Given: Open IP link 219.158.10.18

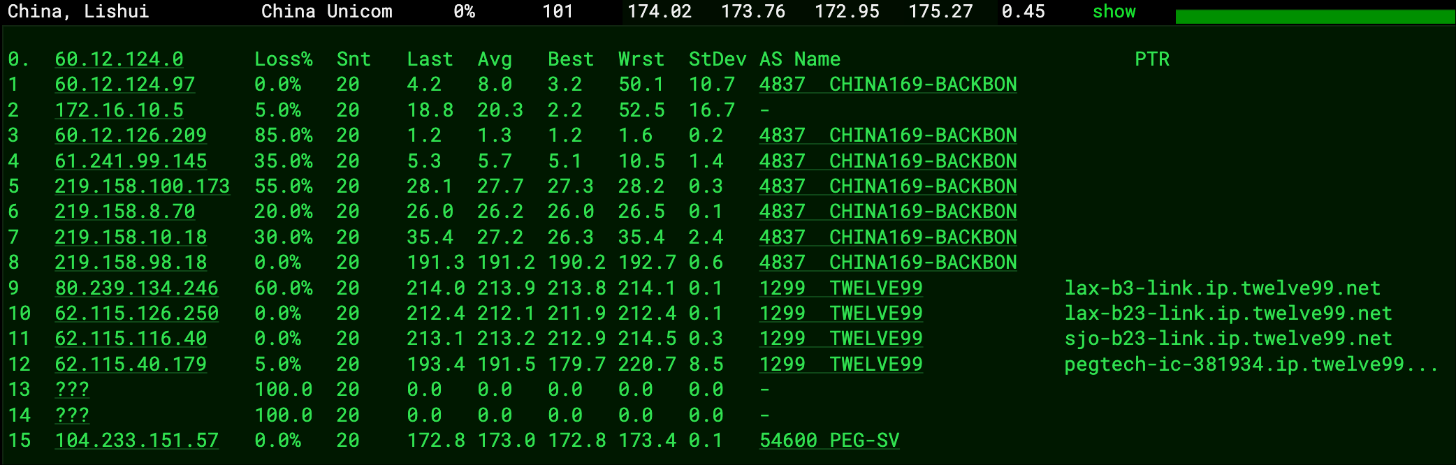Looking at the screenshot, I should pos(131,237).
